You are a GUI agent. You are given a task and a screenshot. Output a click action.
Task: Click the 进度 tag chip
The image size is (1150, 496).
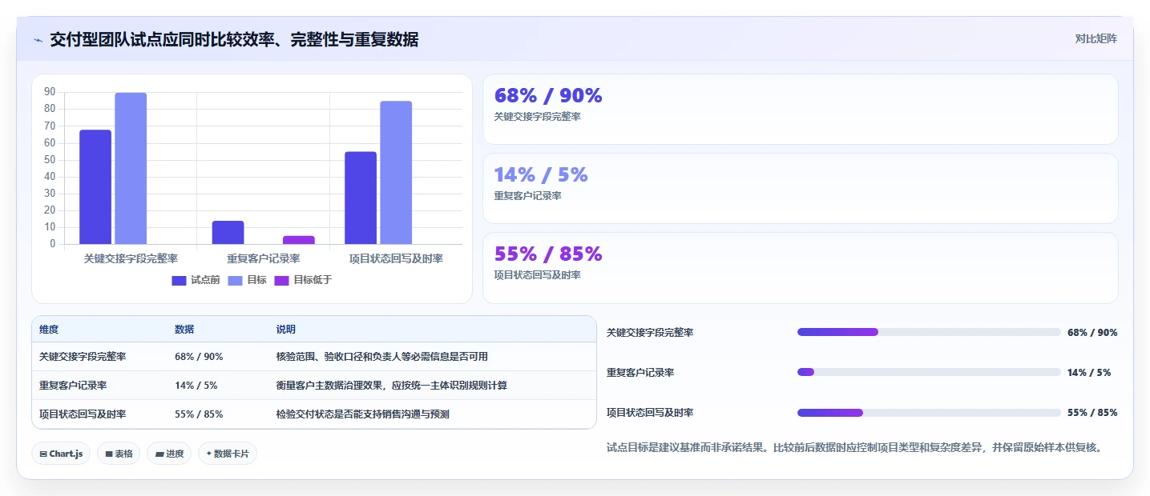[169, 454]
